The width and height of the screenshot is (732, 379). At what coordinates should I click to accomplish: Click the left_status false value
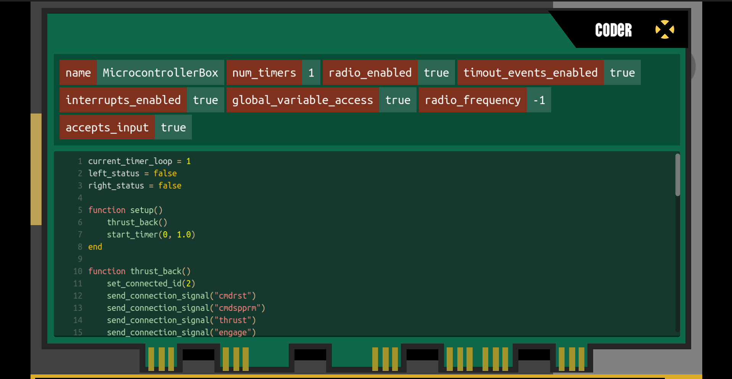pos(165,173)
